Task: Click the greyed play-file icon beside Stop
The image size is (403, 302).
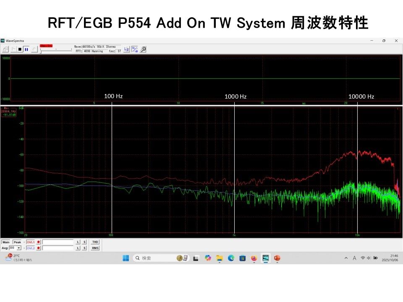Action: click(13, 49)
